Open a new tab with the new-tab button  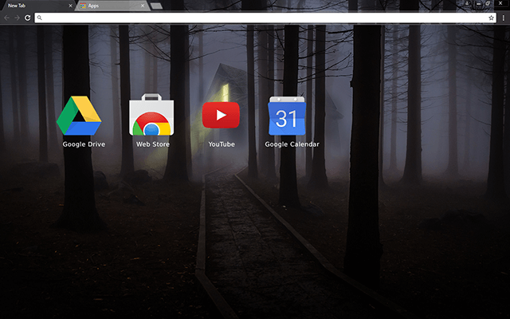[x=157, y=6]
